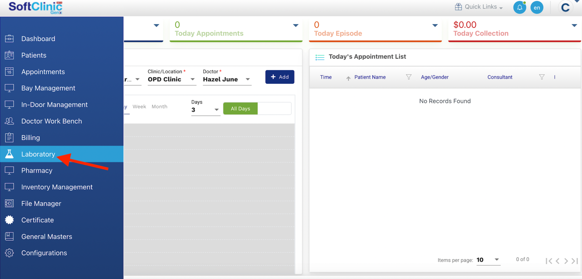Image resolution: width=582 pixels, height=279 pixels.
Task: Open the language selector 'en' icon
Action: [x=537, y=8]
